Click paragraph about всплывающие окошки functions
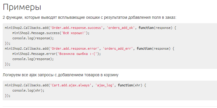The width and height of the screenshot is (217, 108). click(90, 18)
